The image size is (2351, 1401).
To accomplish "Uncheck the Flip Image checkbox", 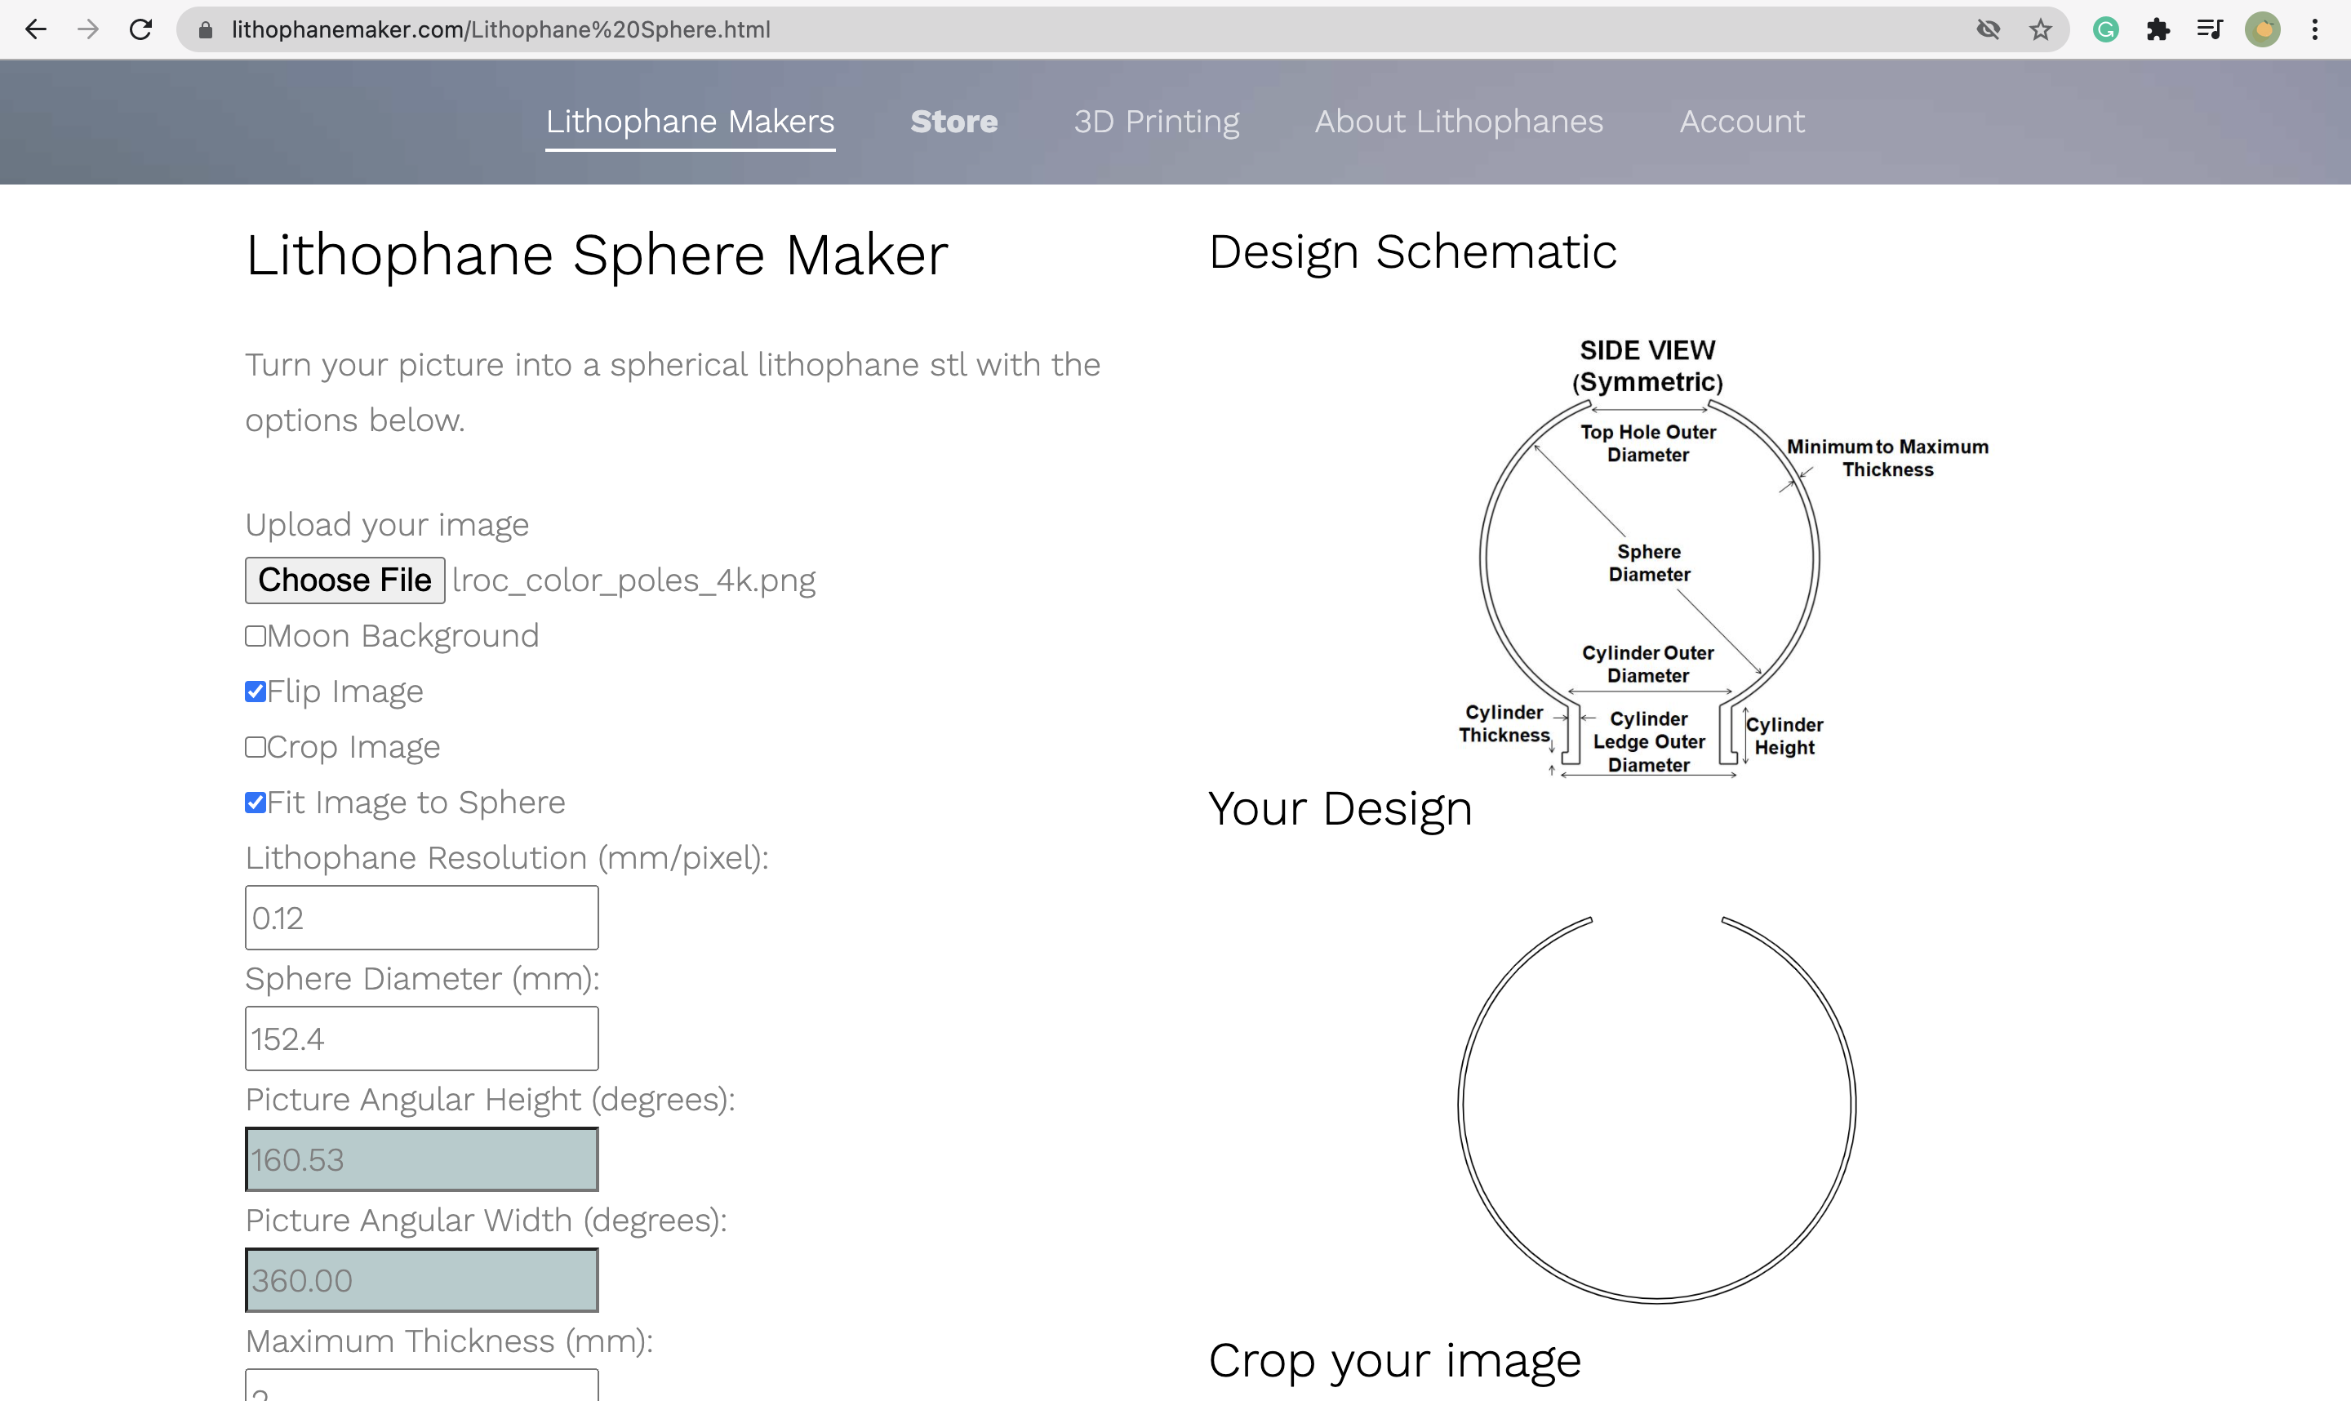I will pos(255,692).
